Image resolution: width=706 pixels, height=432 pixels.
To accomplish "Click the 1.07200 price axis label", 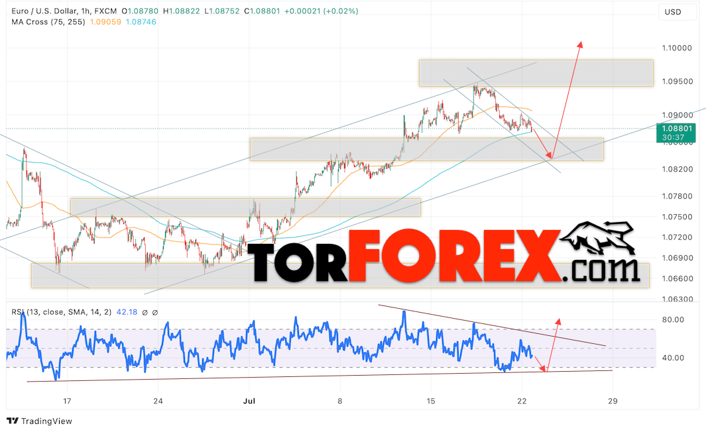I will [676, 237].
